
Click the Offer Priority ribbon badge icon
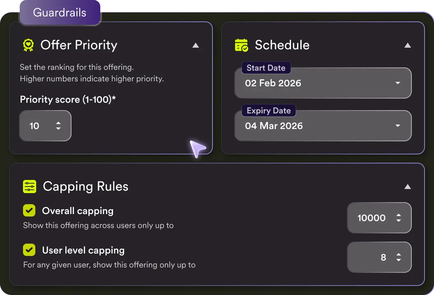tap(28, 45)
